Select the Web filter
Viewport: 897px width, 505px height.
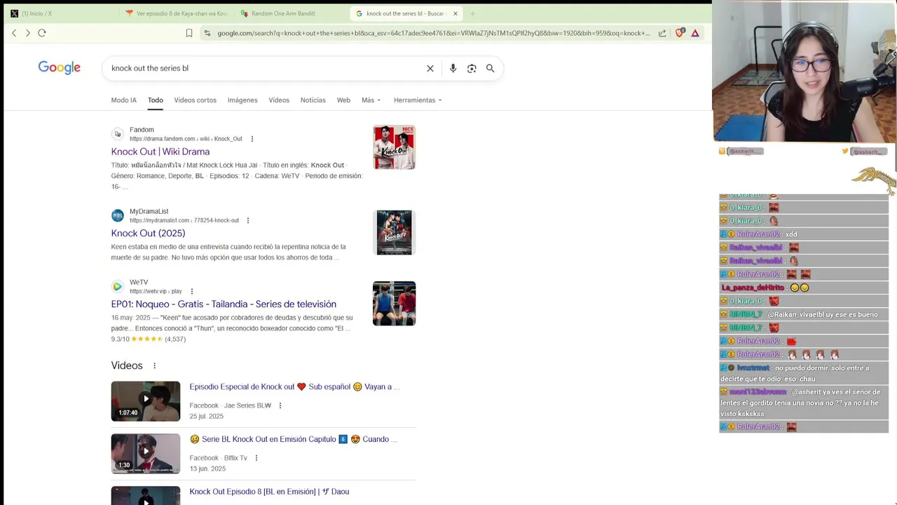(343, 100)
